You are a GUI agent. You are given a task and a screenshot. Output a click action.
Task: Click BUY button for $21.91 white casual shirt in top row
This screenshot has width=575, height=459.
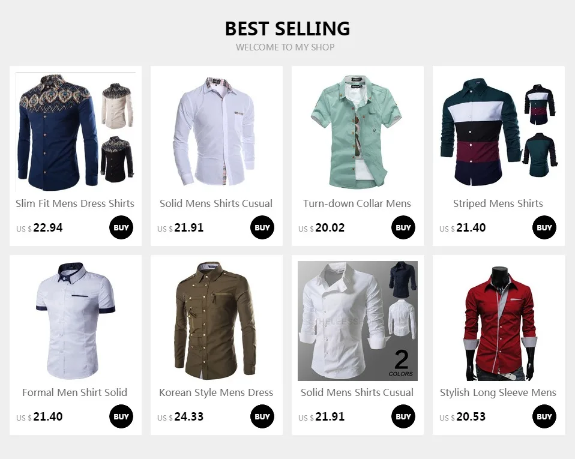point(262,227)
